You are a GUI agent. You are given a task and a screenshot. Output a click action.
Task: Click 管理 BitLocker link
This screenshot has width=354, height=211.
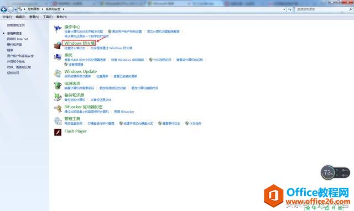[124, 112]
